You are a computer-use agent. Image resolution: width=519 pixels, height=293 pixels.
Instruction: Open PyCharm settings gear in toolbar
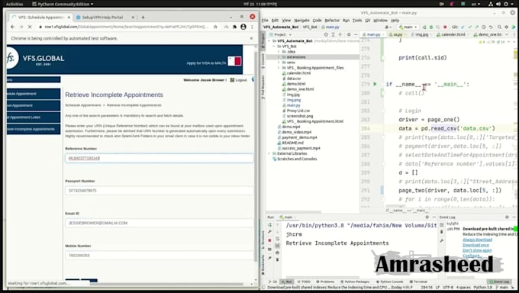[507, 27]
